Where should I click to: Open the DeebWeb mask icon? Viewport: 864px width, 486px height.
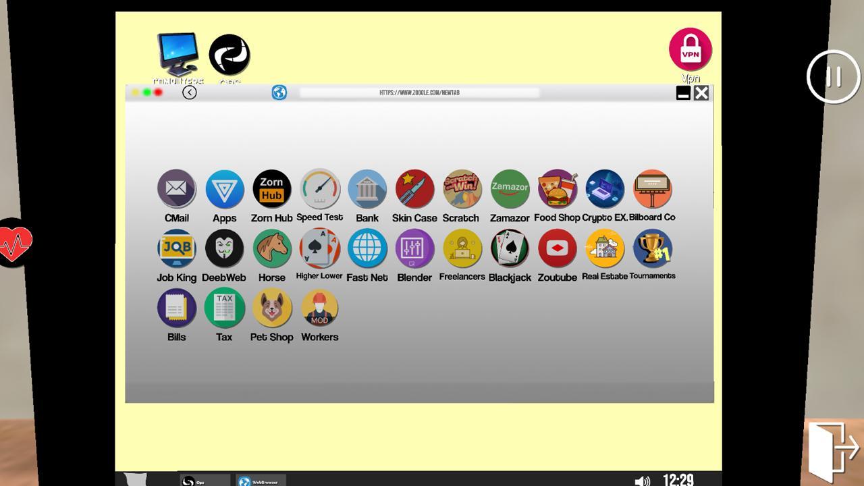coord(224,248)
